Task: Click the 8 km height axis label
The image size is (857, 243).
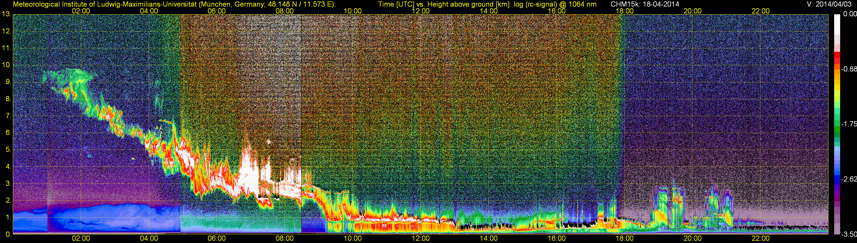Action: [8, 99]
